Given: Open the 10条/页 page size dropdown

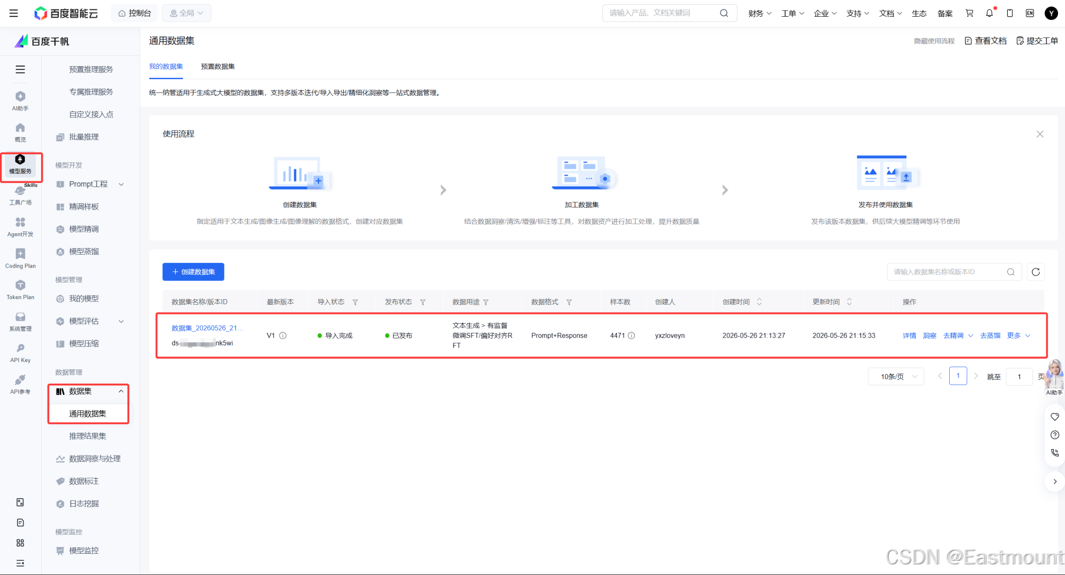Looking at the screenshot, I should (896, 376).
